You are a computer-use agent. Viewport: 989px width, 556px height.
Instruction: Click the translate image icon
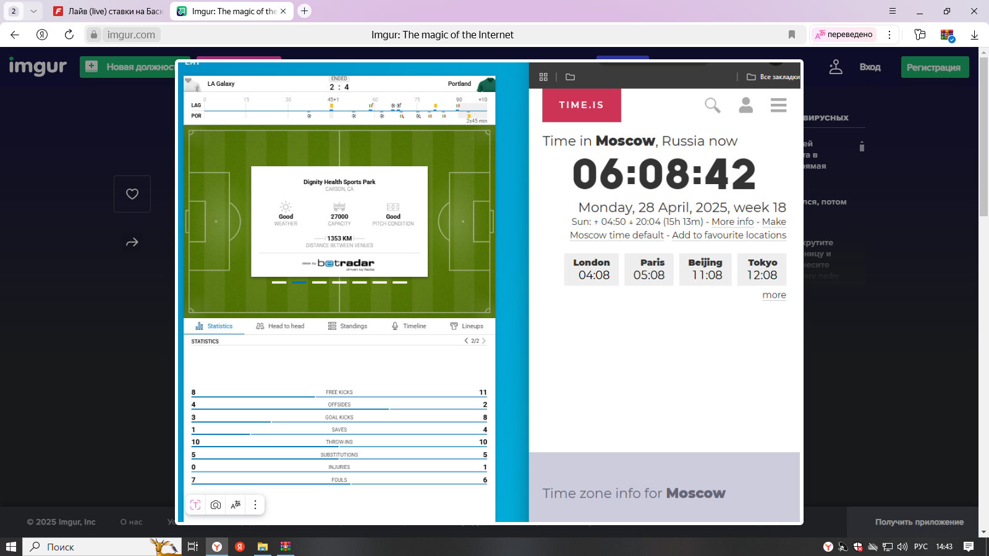236,505
